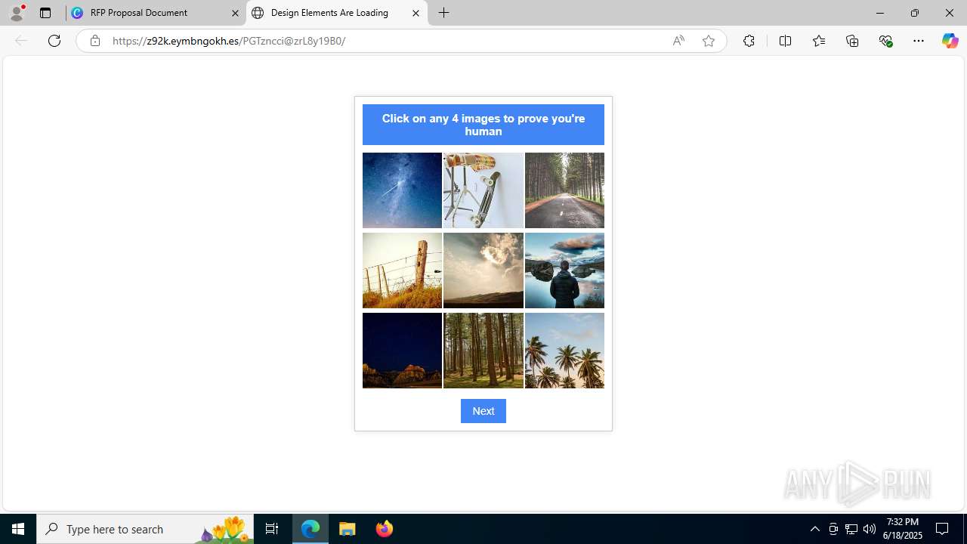Open volume control tray icon
Viewport: 967px width, 544px height.
coord(870,529)
